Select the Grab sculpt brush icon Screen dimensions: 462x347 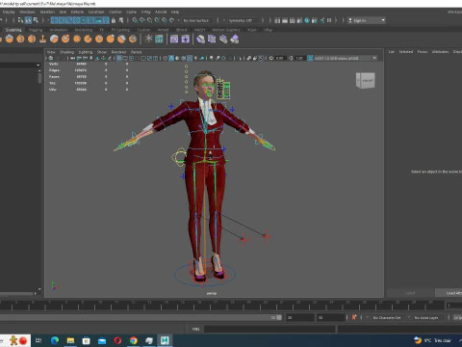[20, 40]
